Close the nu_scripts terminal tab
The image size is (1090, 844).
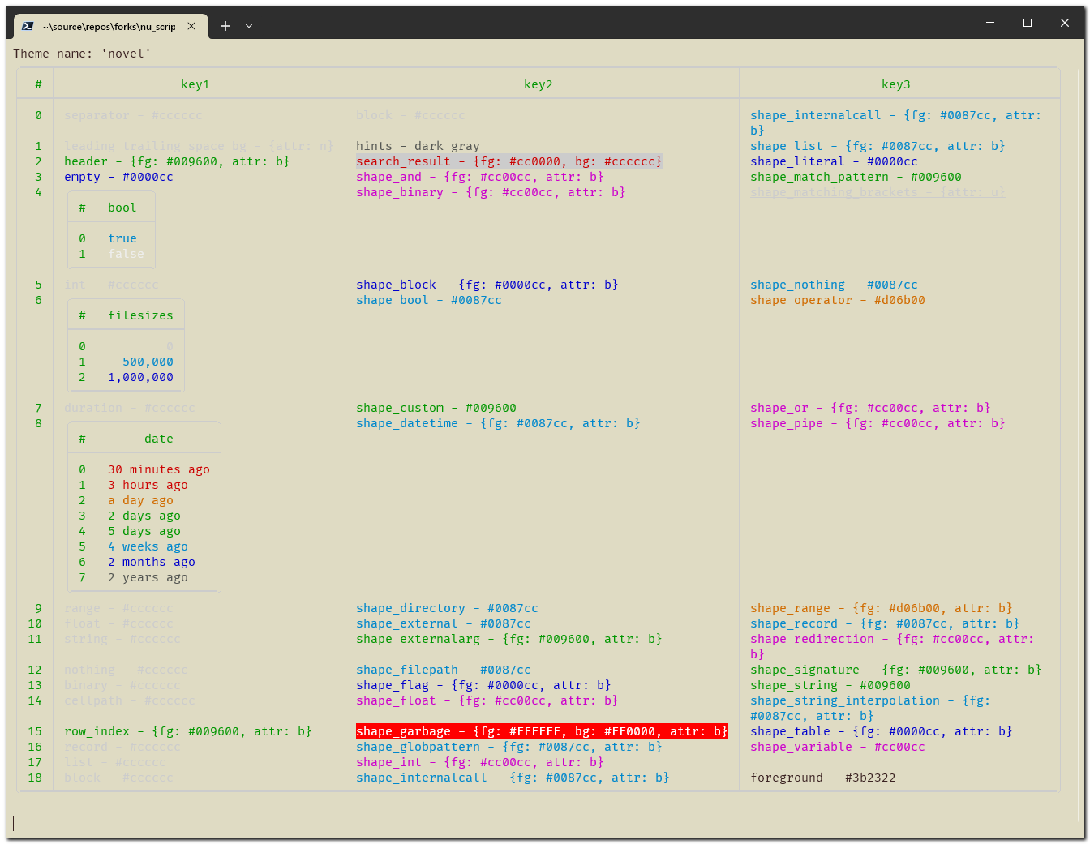click(x=191, y=26)
